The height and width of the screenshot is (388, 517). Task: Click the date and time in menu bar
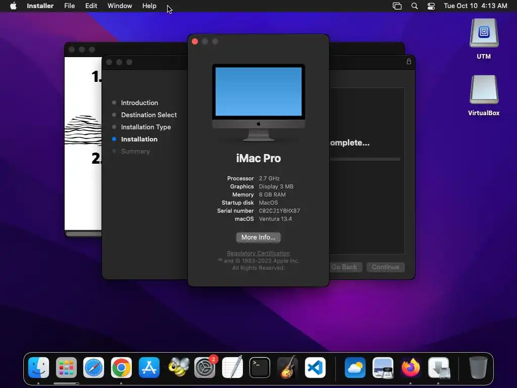(475, 6)
